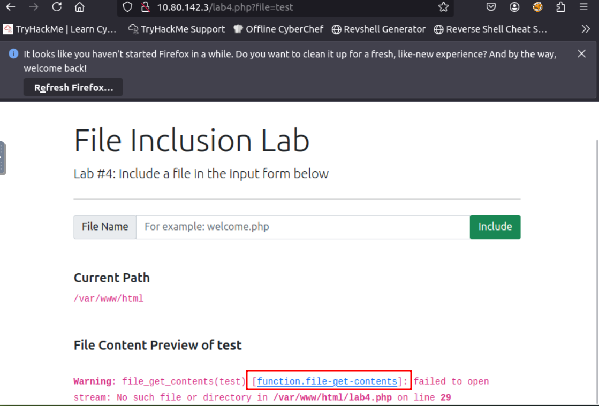Open the TryHackMe Support bookmark
Viewport: 599px width, 406px height.
point(177,29)
